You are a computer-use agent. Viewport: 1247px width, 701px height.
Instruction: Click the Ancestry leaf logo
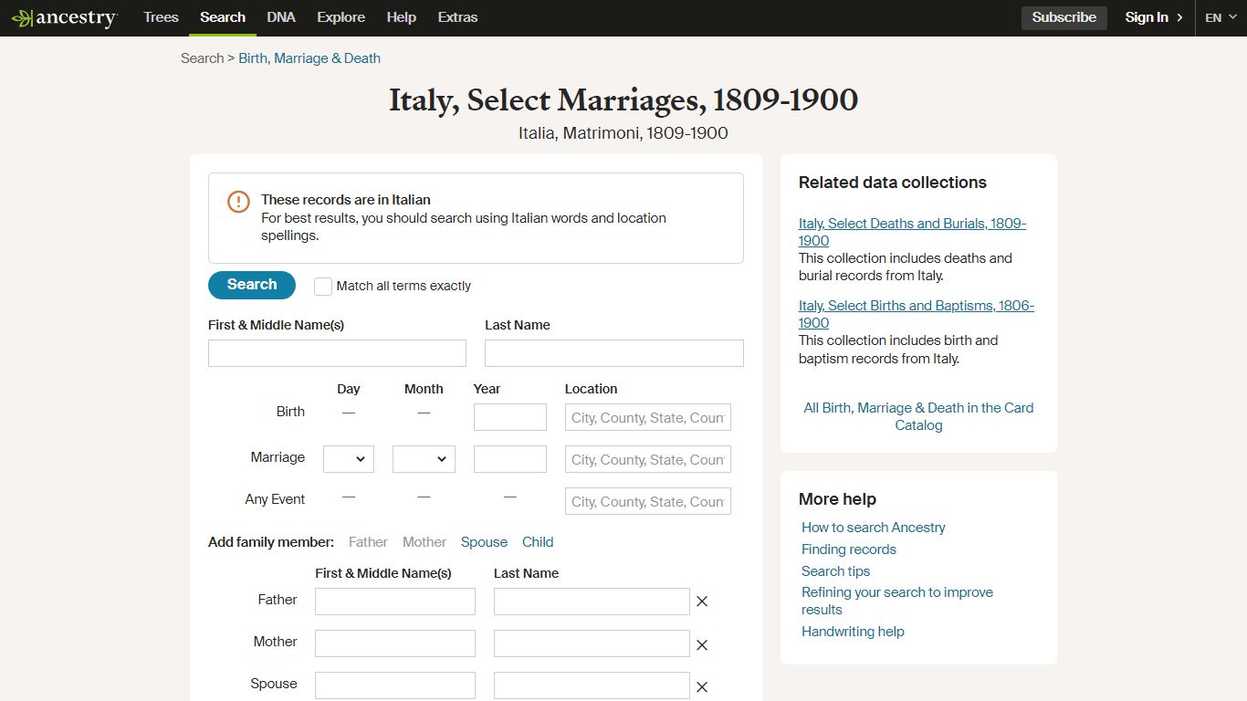[64, 17]
